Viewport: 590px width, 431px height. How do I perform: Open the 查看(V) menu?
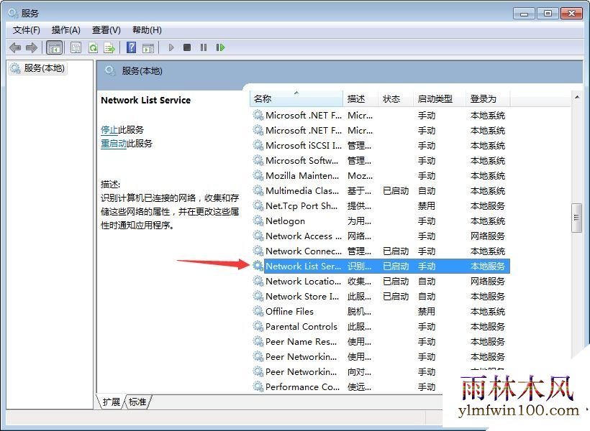click(x=106, y=30)
